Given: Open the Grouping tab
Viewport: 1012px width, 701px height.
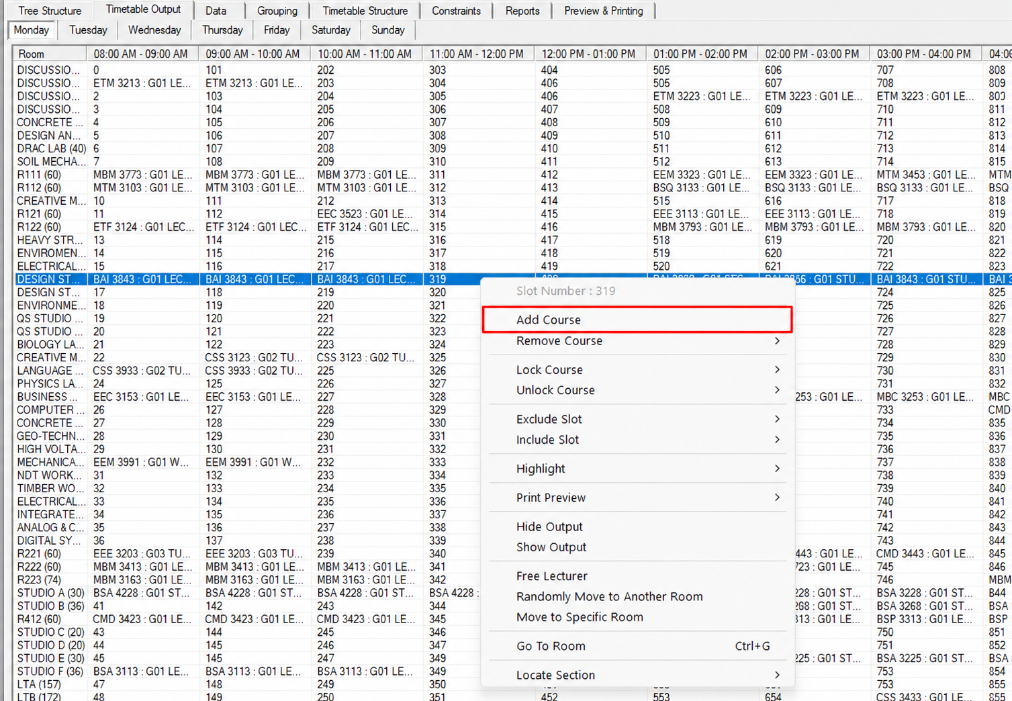Looking at the screenshot, I should pos(277,11).
